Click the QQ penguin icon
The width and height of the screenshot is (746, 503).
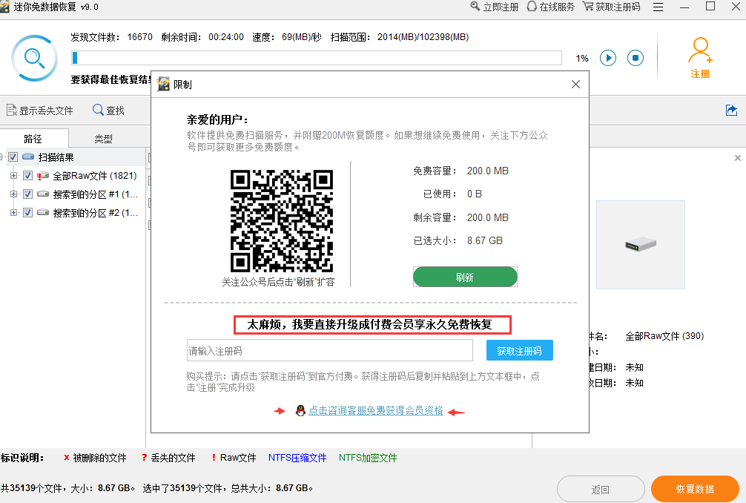(x=300, y=411)
